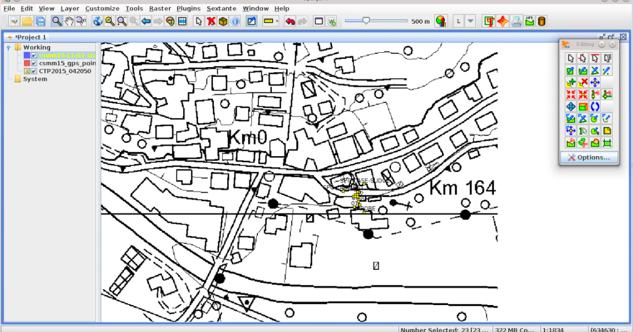Screen dimensions: 633x332
Task: Open the L coordinate-system dropdown
Action: (470, 21)
